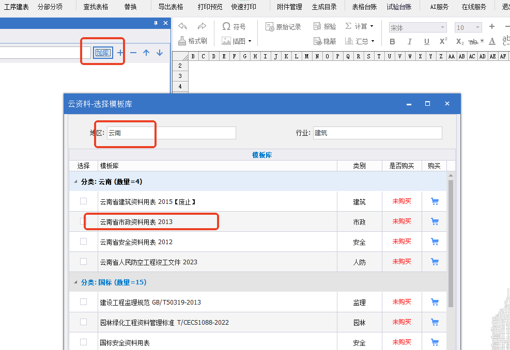The width and height of the screenshot is (510, 350).
Task: Open the 生成目录 menu item
Action: 324,7
